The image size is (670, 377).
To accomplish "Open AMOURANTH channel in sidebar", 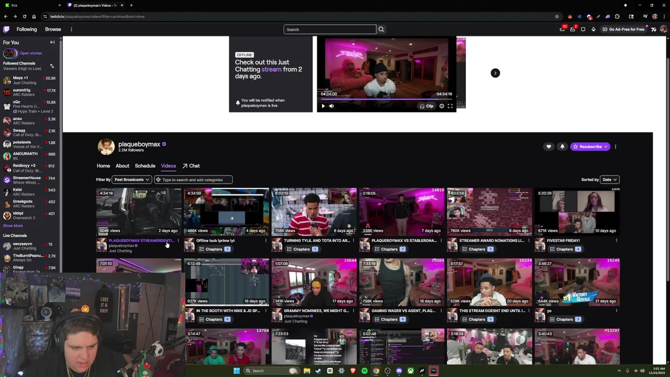I will [30, 156].
